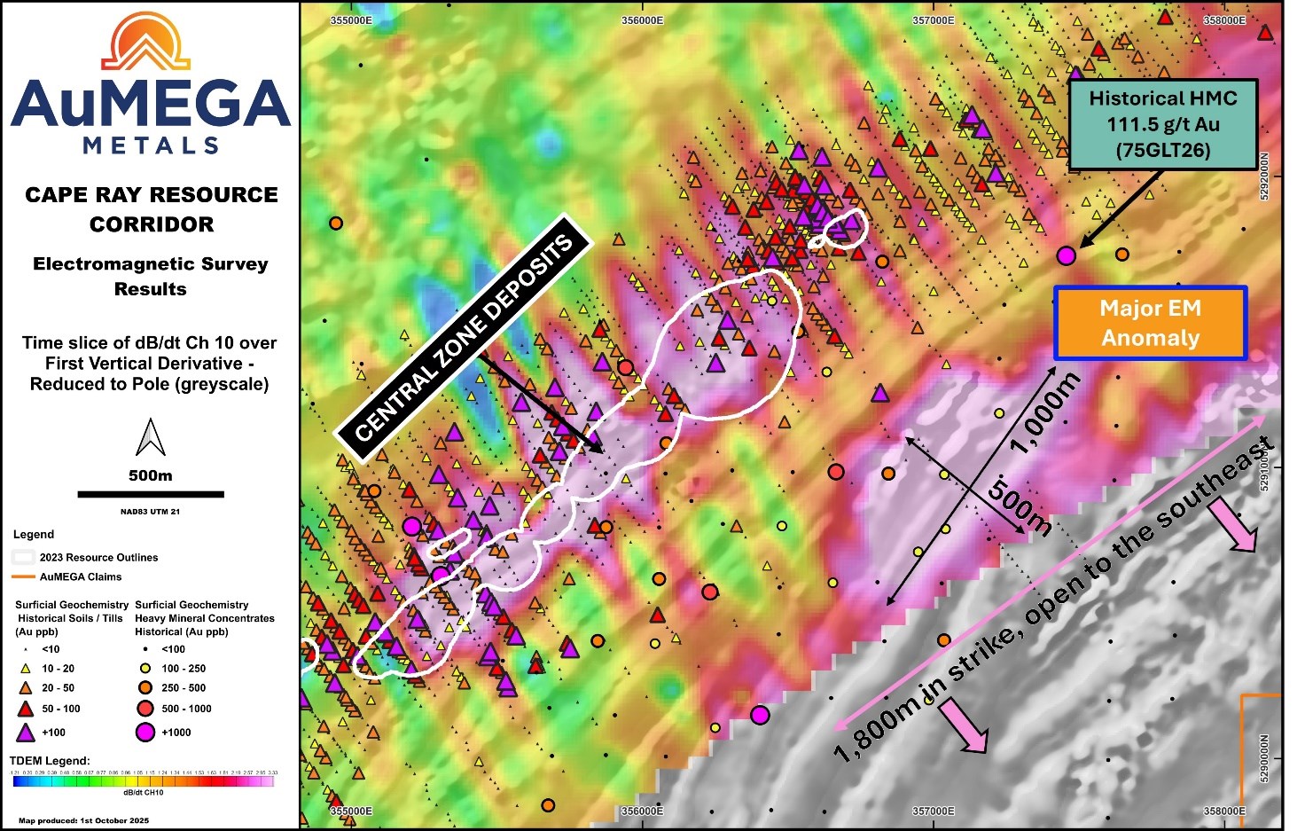1305x831 pixels.
Task: Click the AuMEGA Metals sun logo
Action: (x=145, y=43)
